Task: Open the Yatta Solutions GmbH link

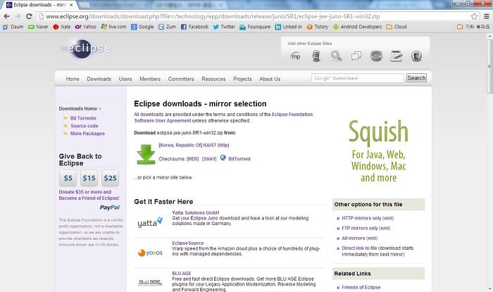Action: pos(196,212)
